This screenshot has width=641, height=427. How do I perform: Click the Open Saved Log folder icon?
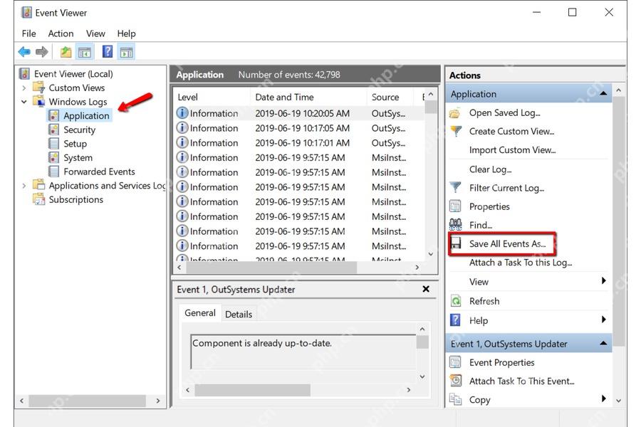tap(455, 112)
